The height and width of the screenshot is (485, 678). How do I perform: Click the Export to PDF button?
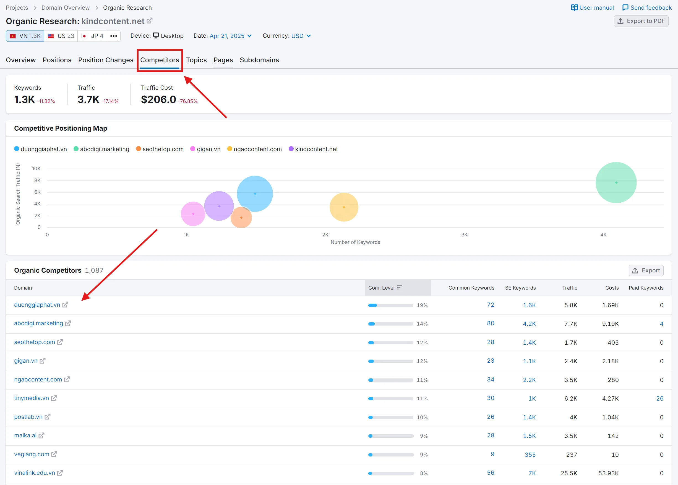coord(641,21)
